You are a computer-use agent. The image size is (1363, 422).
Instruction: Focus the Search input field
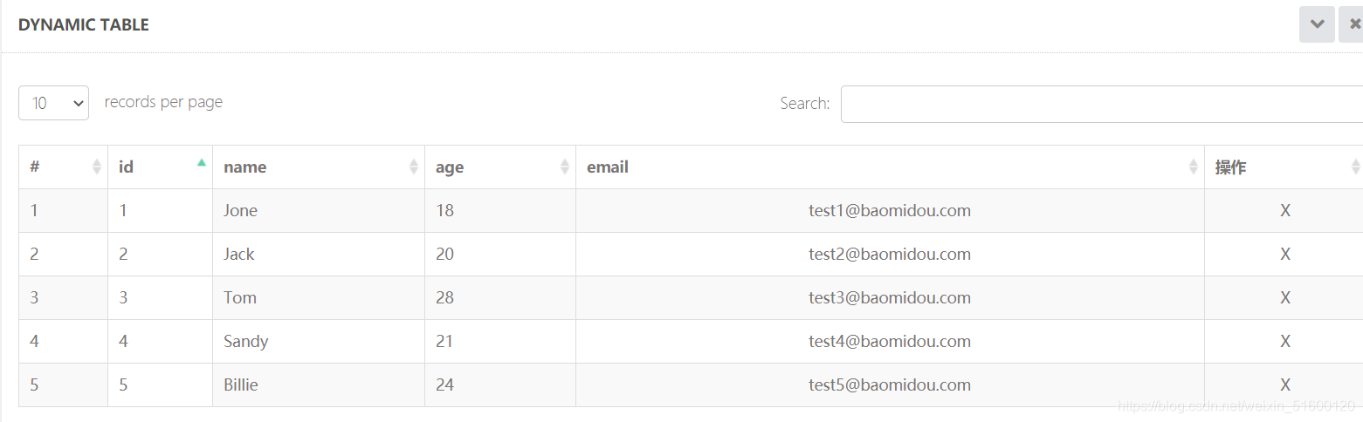(1102, 104)
